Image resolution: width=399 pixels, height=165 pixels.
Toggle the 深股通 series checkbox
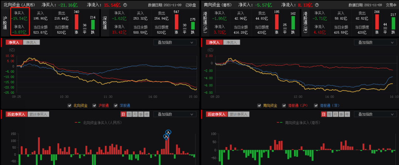click(x=121, y=106)
